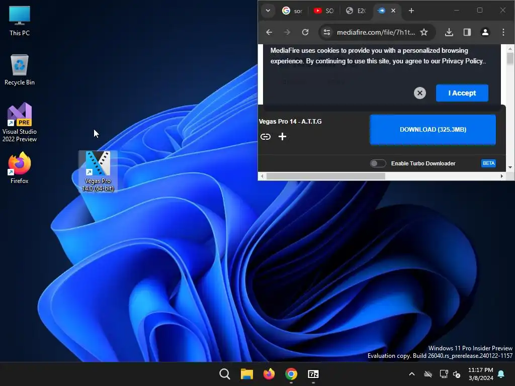Click vertical scrollbar up arrow
The image size is (515, 386).
point(510,49)
